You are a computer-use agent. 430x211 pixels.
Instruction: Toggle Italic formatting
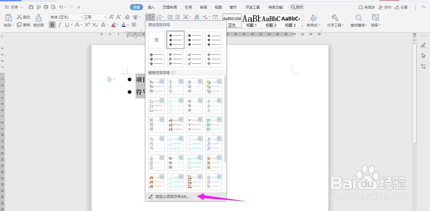[60, 25]
